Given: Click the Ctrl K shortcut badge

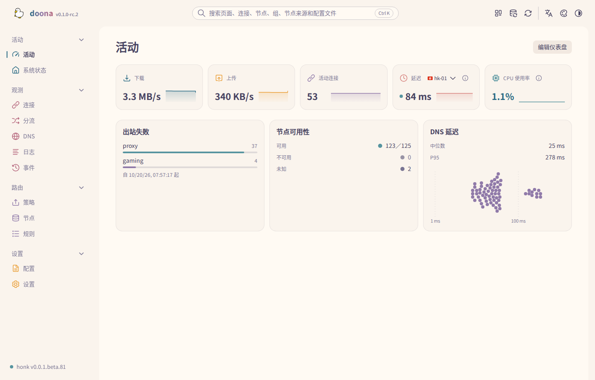Looking at the screenshot, I should coord(384,13).
